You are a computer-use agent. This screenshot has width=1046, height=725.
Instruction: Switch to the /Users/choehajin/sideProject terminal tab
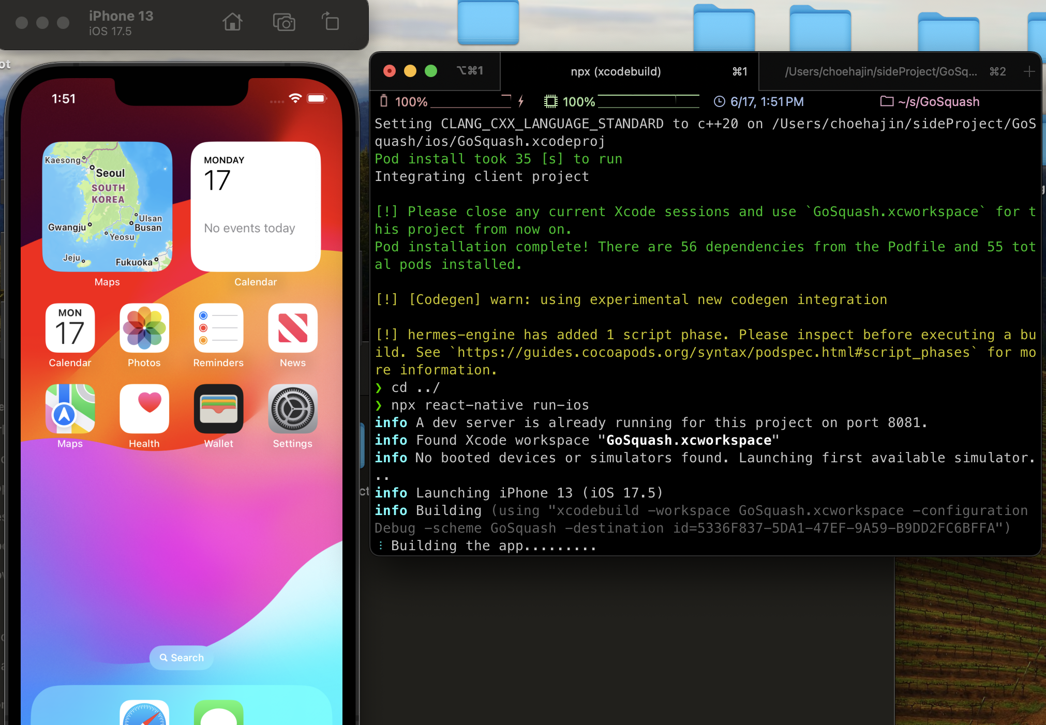888,71
